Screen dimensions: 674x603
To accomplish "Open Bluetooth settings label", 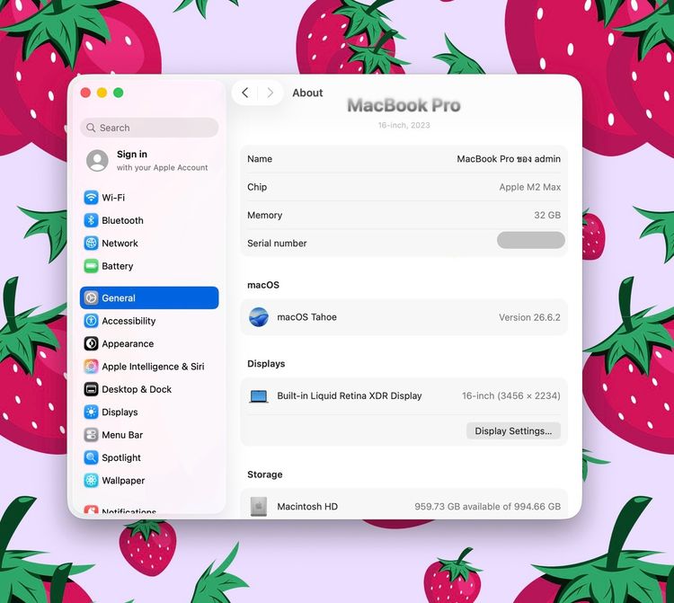I will [x=122, y=220].
